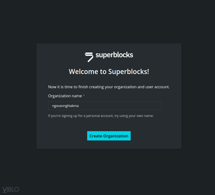Click the "BLO" letters of the Viblo watermark

(14, 190)
